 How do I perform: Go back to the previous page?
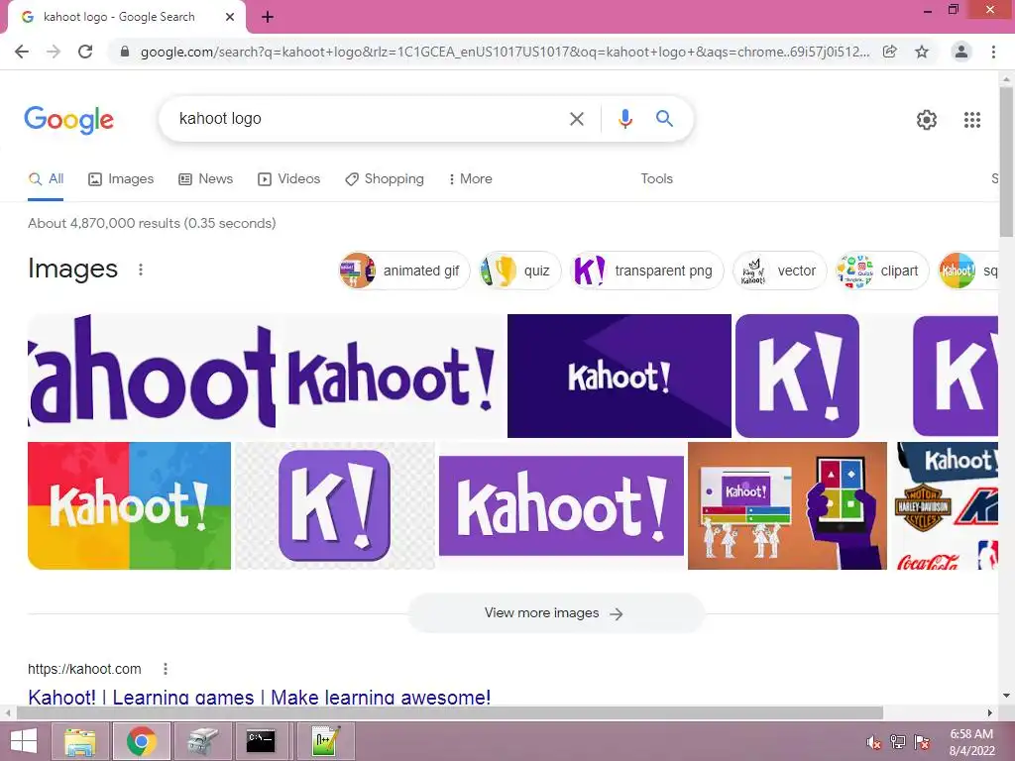pyautogui.click(x=22, y=52)
